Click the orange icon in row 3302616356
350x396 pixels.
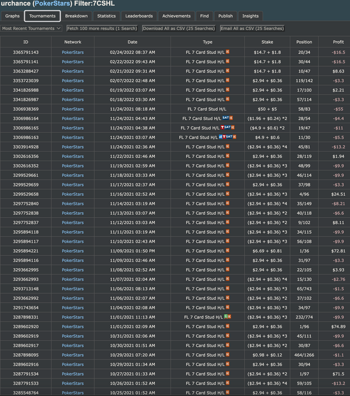(x=228, y=156)
